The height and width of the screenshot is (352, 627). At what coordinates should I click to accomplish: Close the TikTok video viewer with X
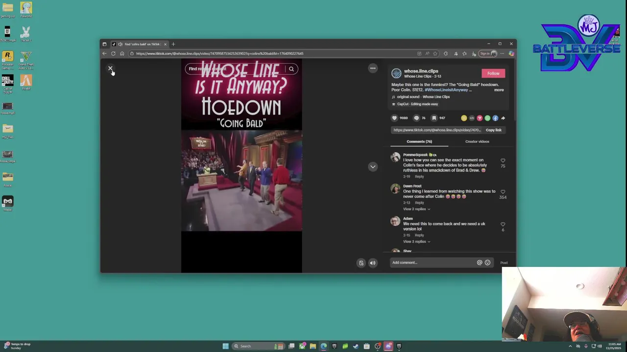point(110,68)
